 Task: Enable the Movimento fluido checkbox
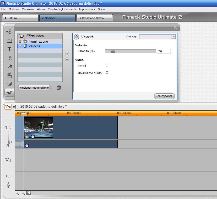[107, 72]
